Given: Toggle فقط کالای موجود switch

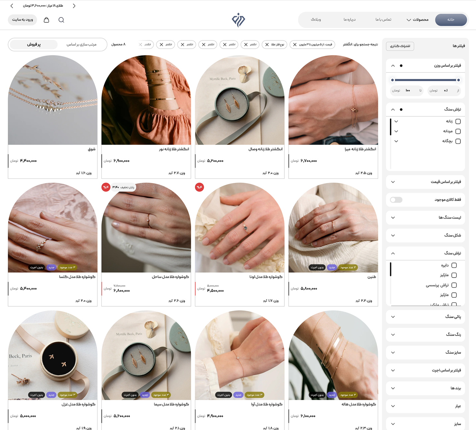Looking at the screenshot, I should click(396, 200).
